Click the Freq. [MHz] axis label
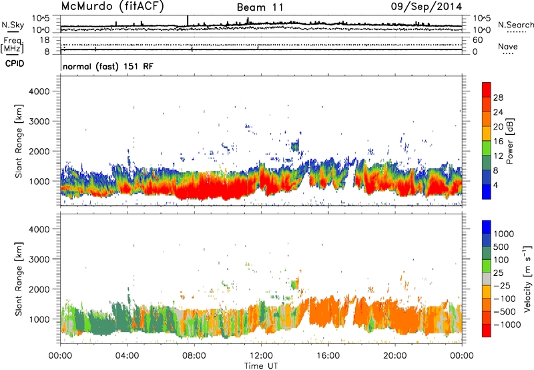 coord(12,45)
